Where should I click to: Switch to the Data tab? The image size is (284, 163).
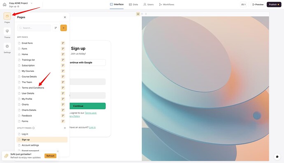[133, 5]
